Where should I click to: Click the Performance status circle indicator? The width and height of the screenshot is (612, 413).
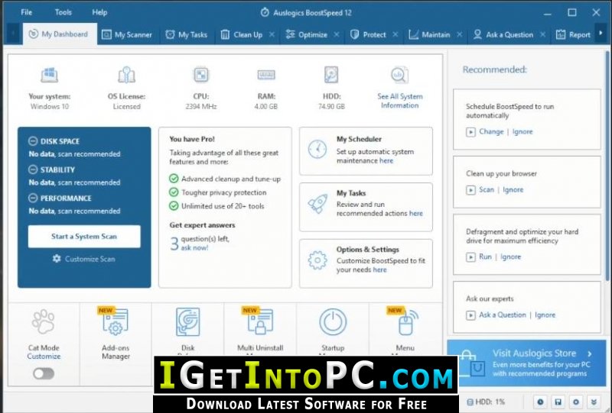(33, 198)
